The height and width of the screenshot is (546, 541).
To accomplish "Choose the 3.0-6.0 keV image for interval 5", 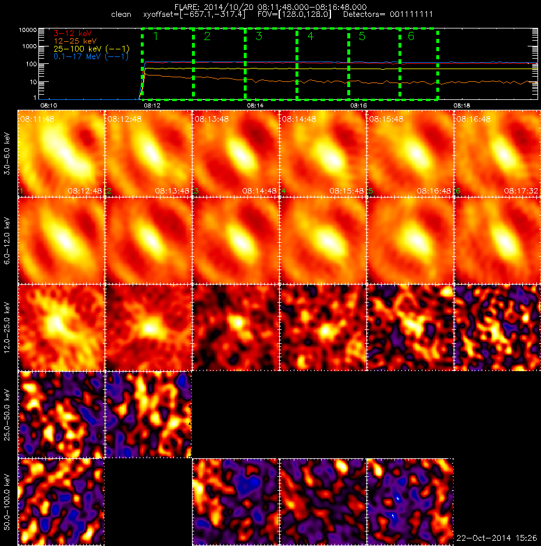I will coord(410,153).
